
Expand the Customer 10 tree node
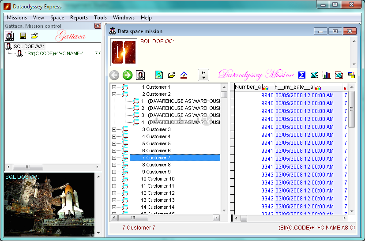click(114, 179)
